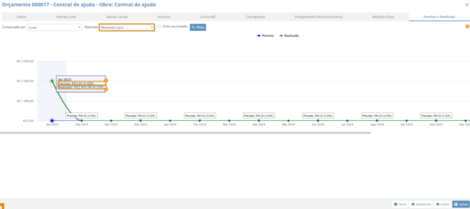Close the Orçamento 000017 window
This screenshot has width=470, height=209.
point(467,5)
